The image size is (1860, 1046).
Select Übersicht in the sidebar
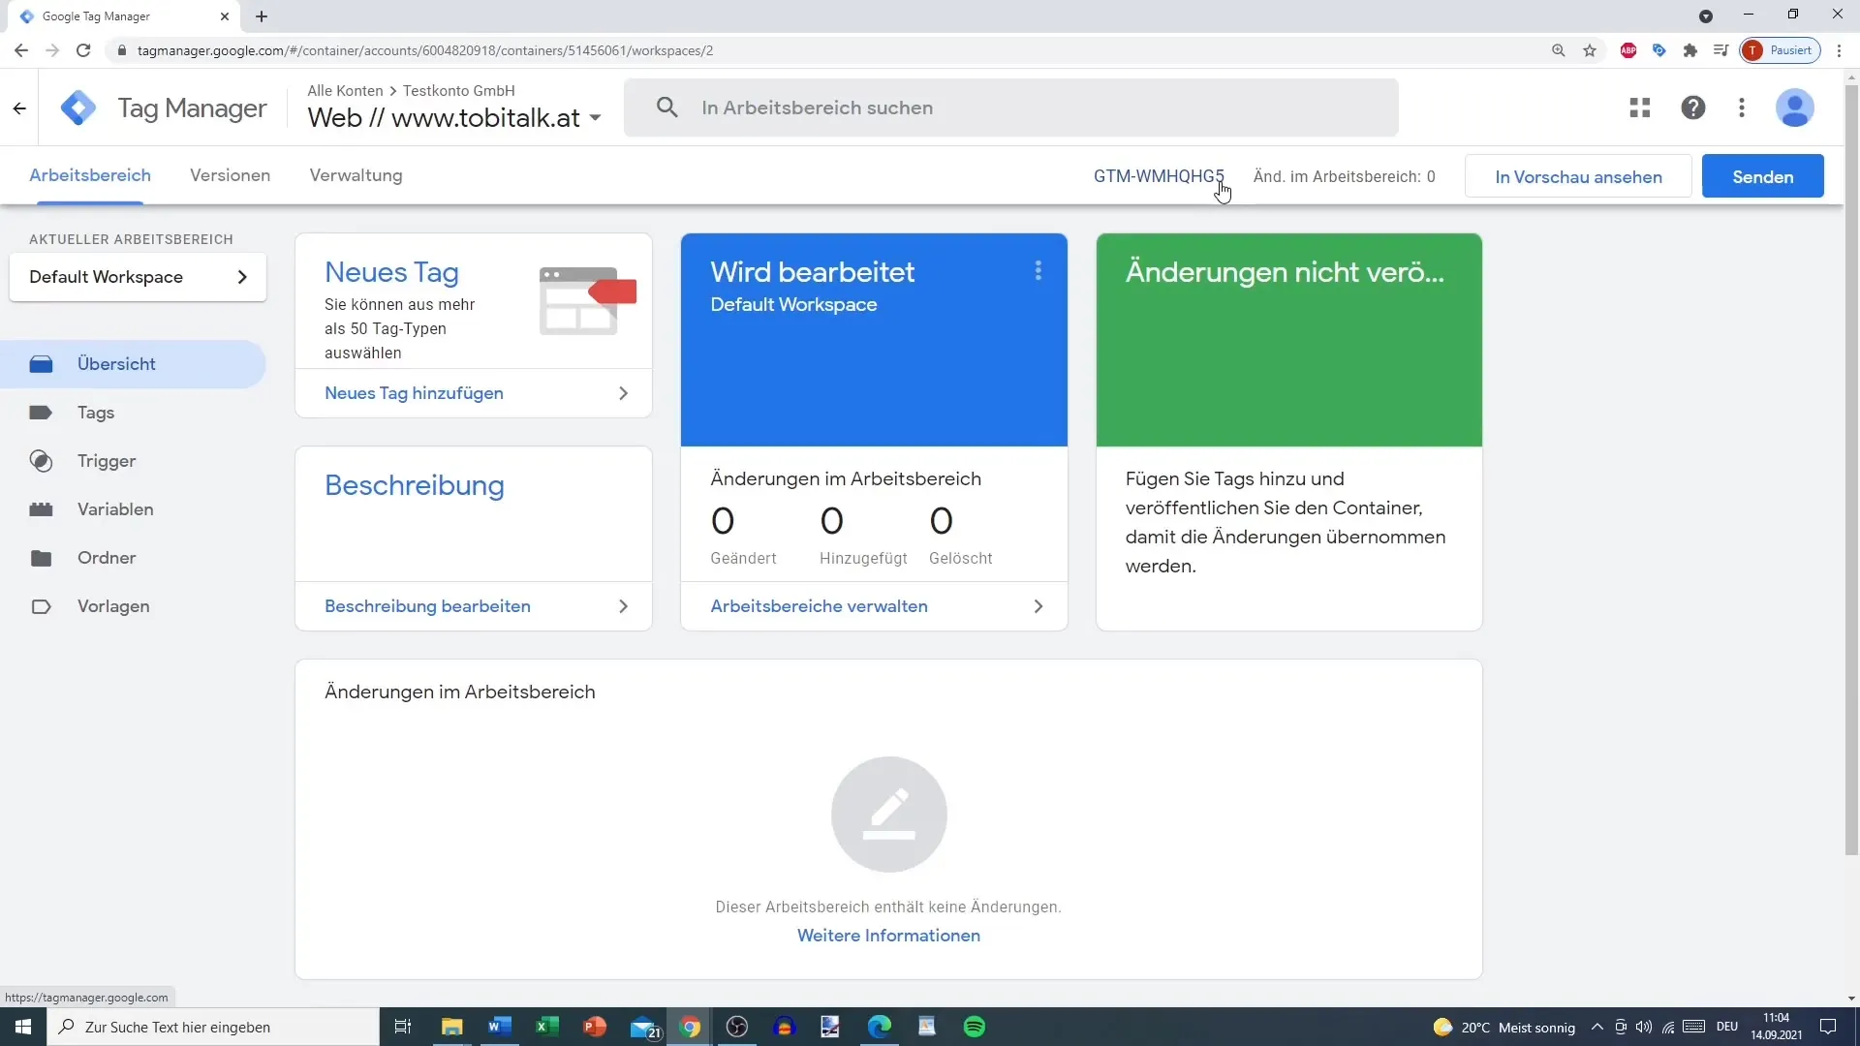[133, 364]
